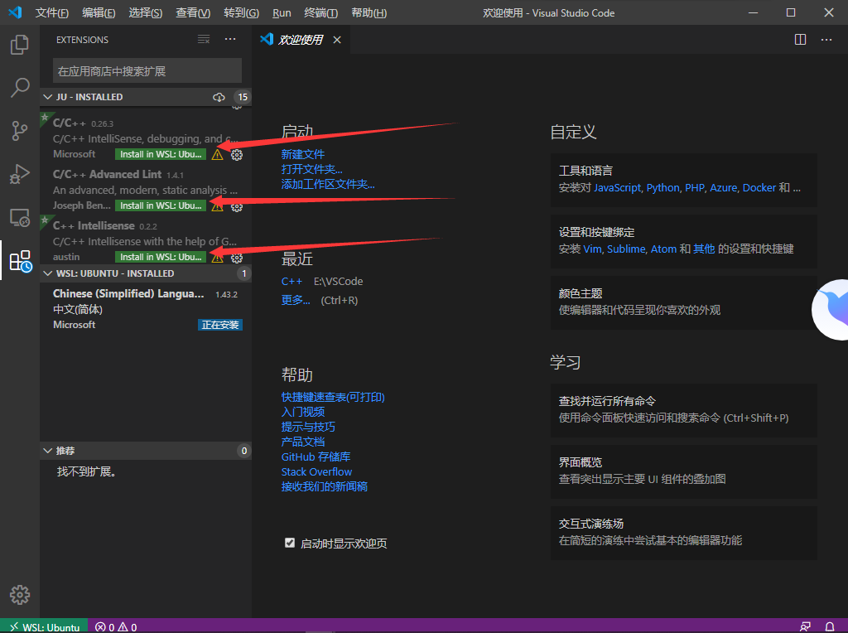Click into the 在应用商店中搜索扩展 search box
This screenshot has height=633, width=848.
147,71
